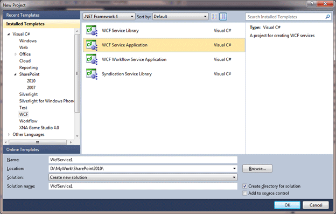Click the tree scroll up arrow

[77, 31]
